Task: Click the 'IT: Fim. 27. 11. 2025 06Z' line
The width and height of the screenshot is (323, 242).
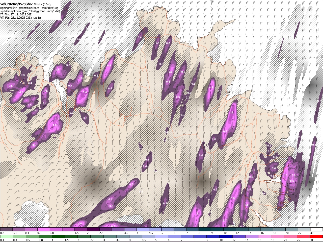Action: (16, 14)
